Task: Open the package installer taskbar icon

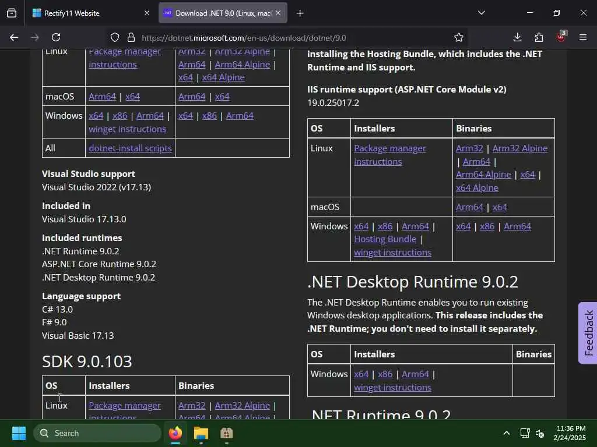Action: (227, 433)
